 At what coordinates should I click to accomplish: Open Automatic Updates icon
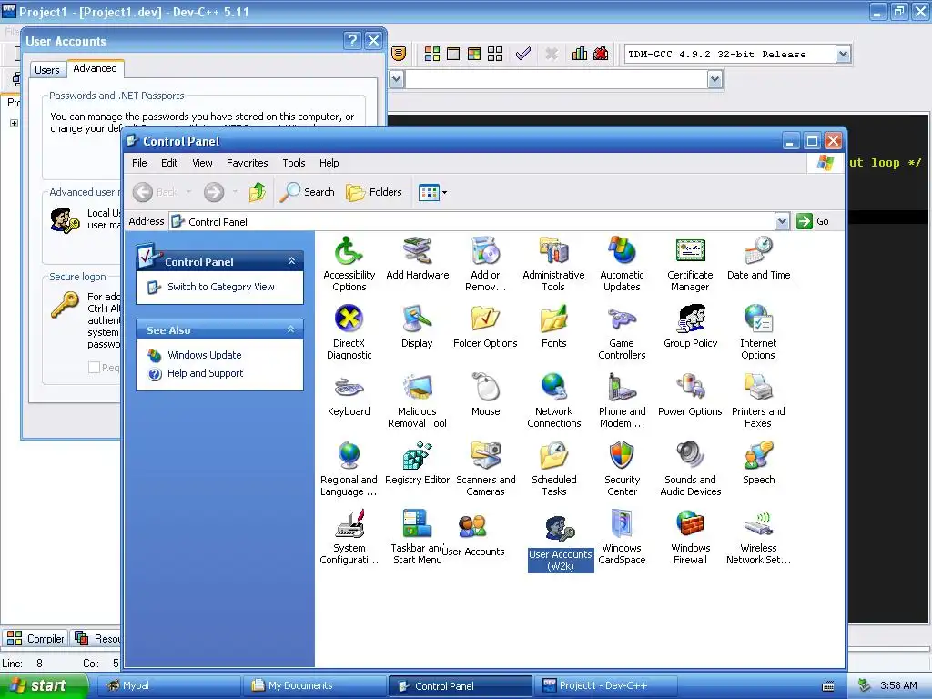622,264
